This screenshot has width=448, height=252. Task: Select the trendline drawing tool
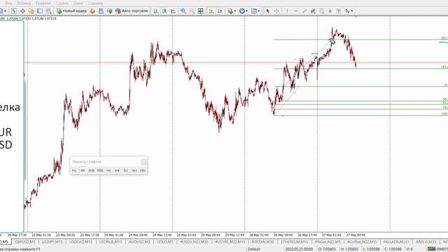tap(304, 11)
